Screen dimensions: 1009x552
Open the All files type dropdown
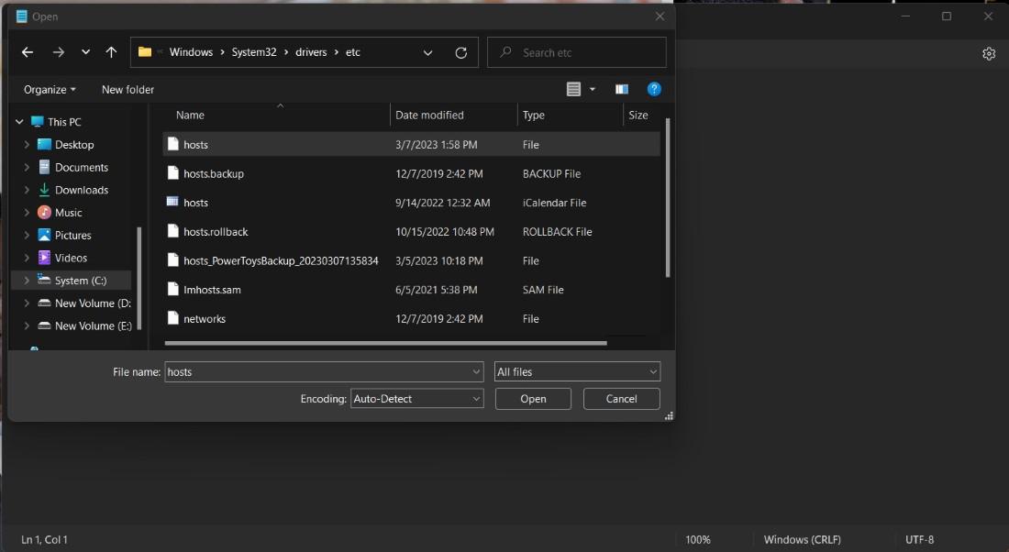576,371
